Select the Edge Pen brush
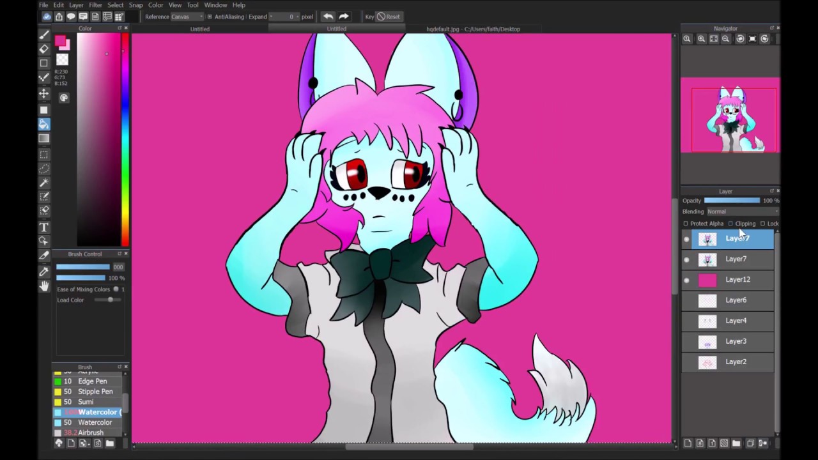 click(88, 381)
